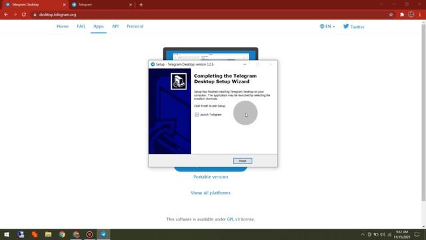426x240 pixels.
Task: Switch to the second Telegram browser tab
Action: (101, 5)
